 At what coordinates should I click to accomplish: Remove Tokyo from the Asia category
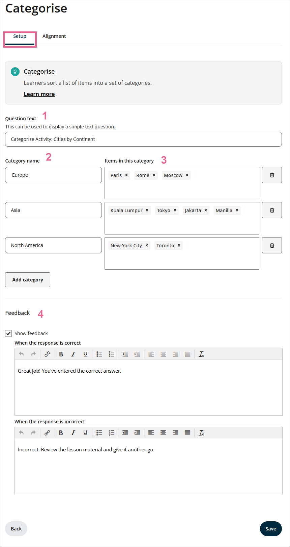[175, 210]
